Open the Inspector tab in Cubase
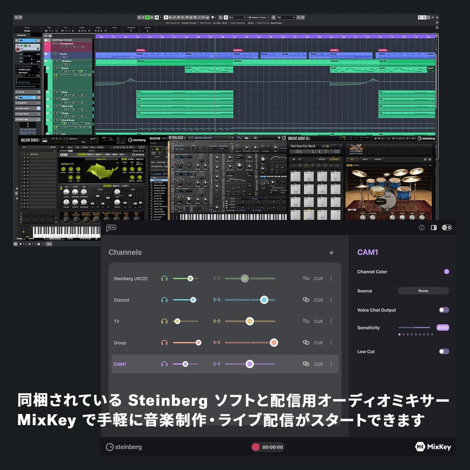Viewport: 470px width, 470px height. pyautogui.click(x=22, y=35)
